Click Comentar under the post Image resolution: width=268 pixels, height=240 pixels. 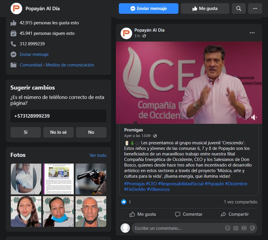[x=189, y=214]
